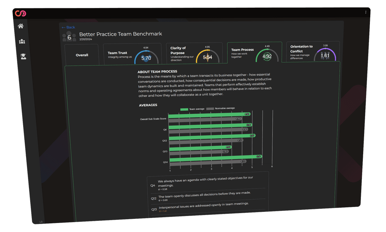386x232 pixels.
Task: Click the Home icon in the sidebar
Action: (21, 26)
